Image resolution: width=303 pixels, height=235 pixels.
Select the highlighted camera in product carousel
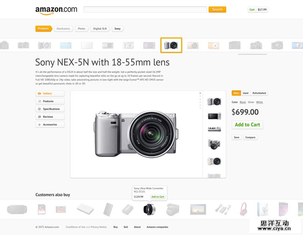pyautogui.click(x=171, y=45)
